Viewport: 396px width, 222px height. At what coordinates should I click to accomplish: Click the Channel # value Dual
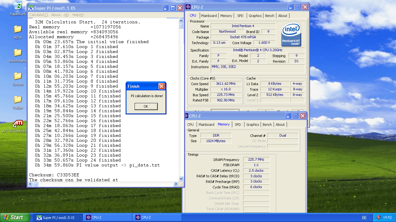[x=283, y=135]
